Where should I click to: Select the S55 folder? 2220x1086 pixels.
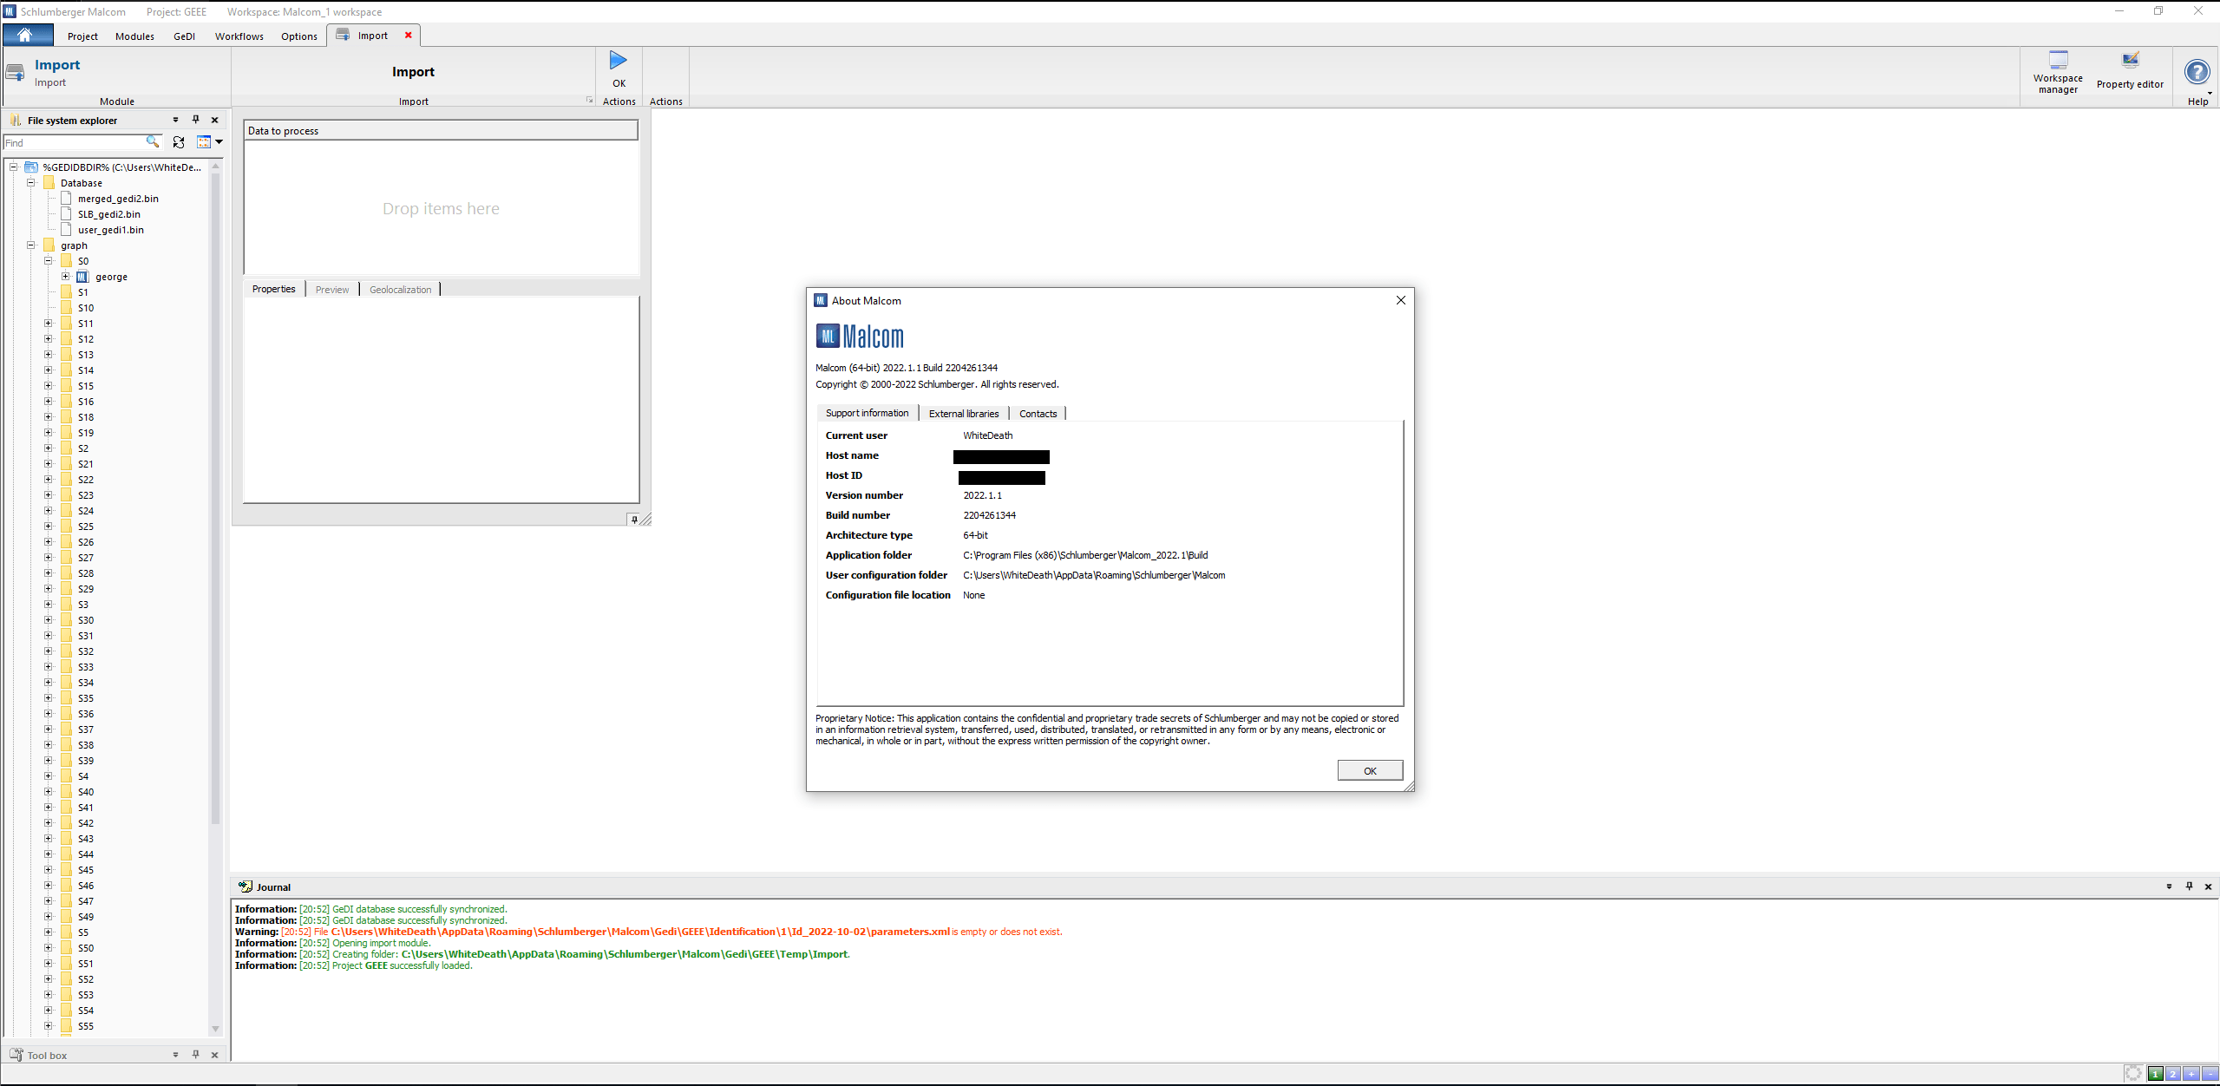tap(86, 1026)
